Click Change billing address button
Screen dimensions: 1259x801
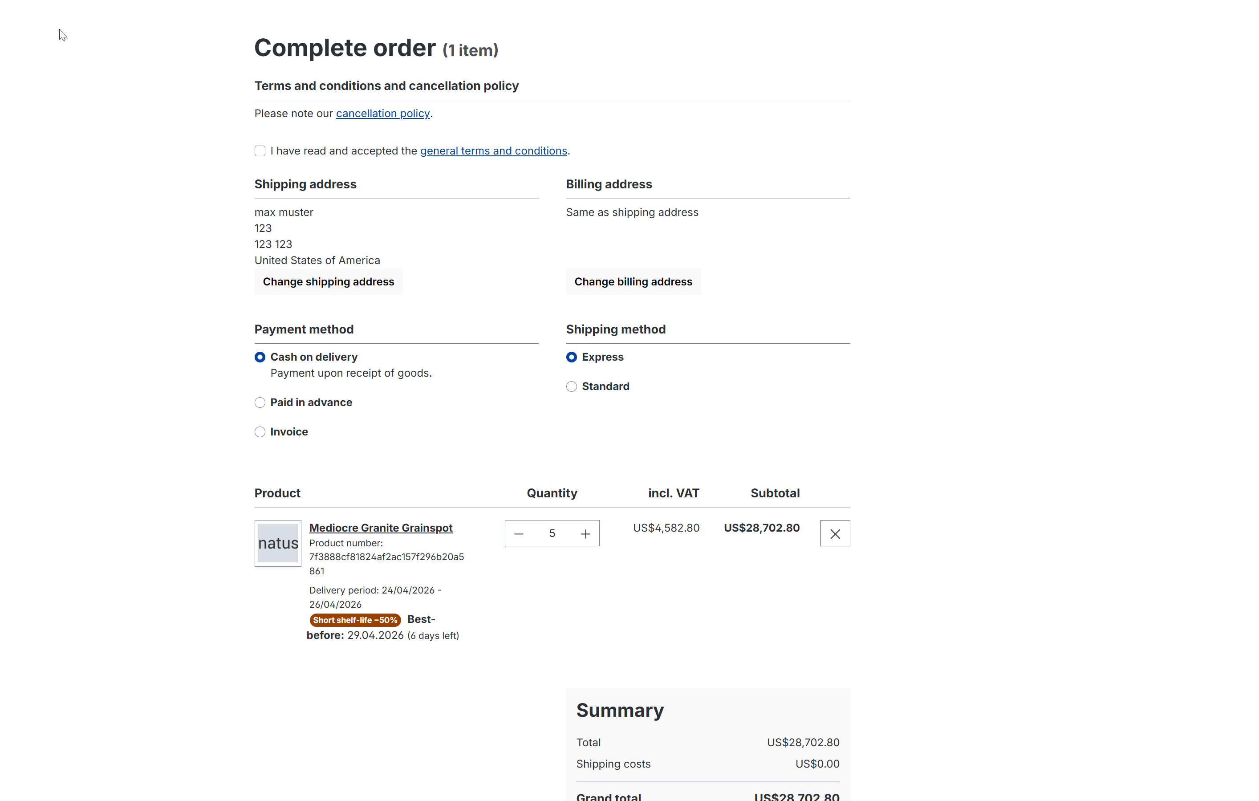[x=633, y=282]
